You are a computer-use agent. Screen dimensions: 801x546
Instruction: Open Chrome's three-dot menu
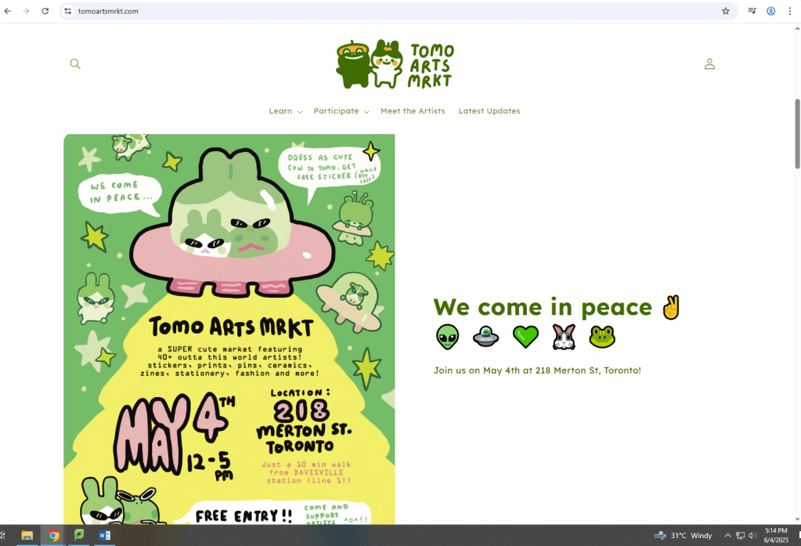pos(790,11)
